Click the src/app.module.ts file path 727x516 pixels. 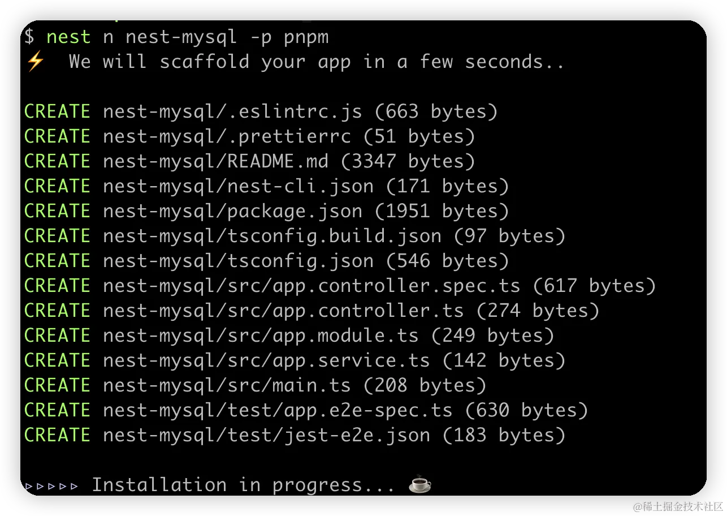tap(261, 336)
